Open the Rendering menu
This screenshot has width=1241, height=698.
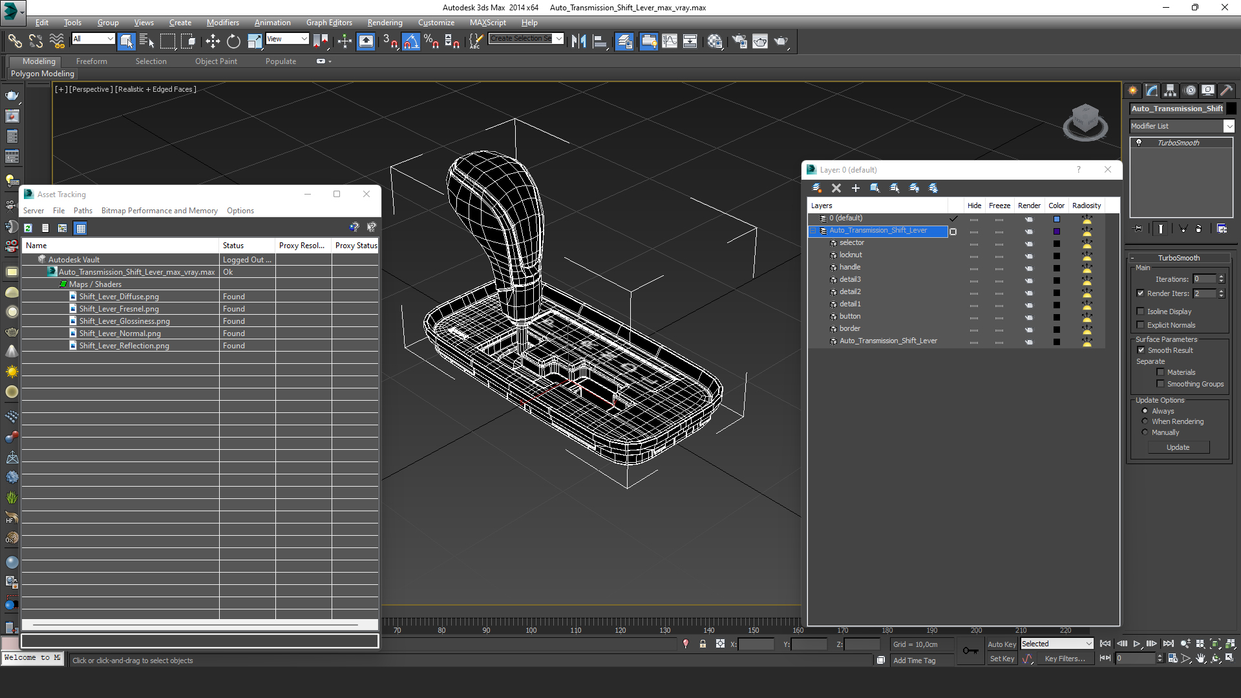[x=385, y=23]
